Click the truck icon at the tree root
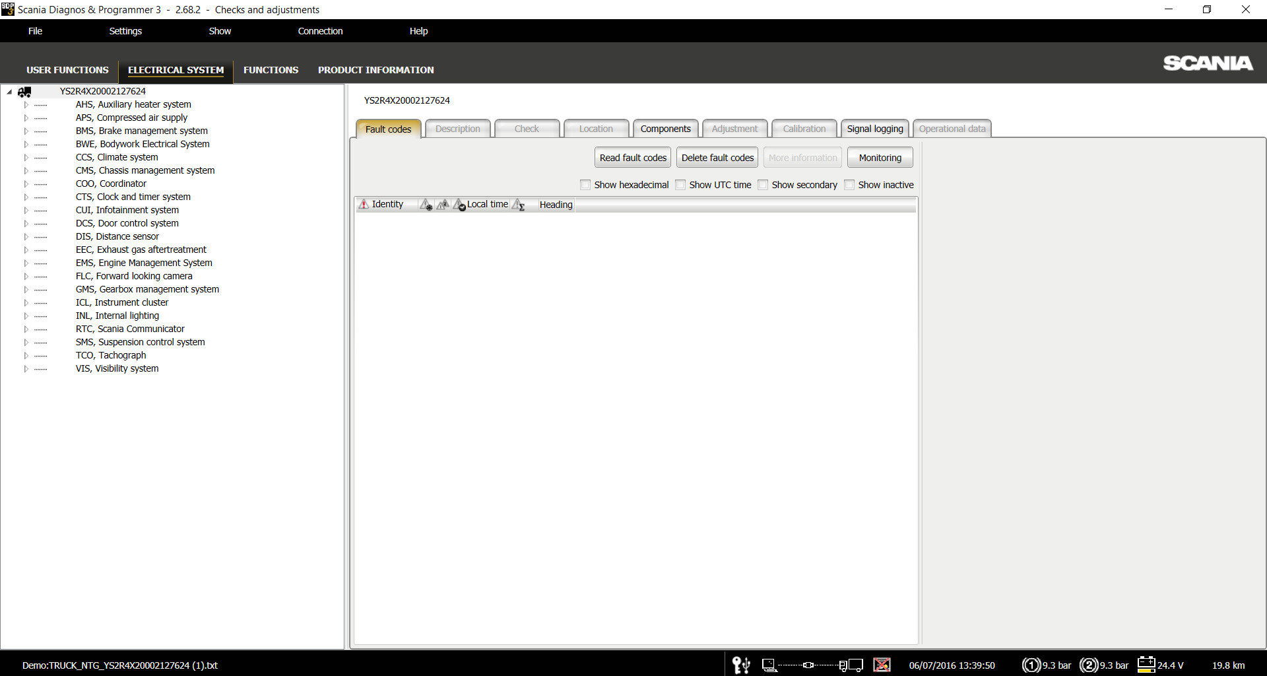This screenshot has height=676, width=1267. 25,92
